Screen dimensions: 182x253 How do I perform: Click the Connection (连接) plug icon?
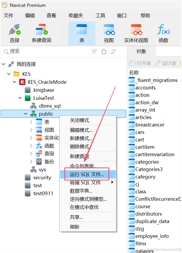click(14, 30)
